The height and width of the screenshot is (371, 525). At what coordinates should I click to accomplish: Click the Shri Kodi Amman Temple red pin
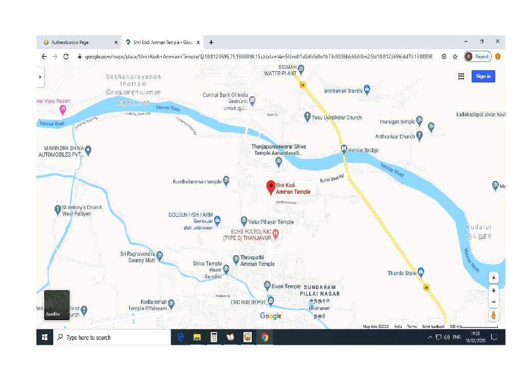pos(271,188)
